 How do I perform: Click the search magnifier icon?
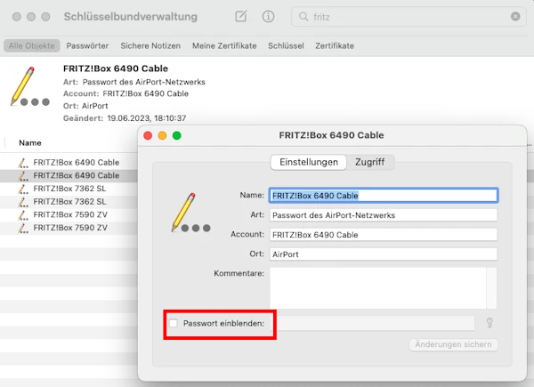tap(303, 16)
